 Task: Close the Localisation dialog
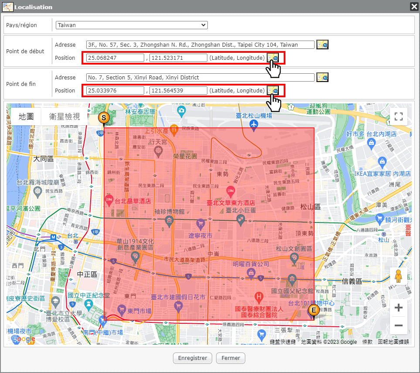(413, 7)
